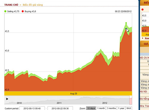Click the BIỂU sidebar panel header
The image size is (149, 110).
coord(145,3)
